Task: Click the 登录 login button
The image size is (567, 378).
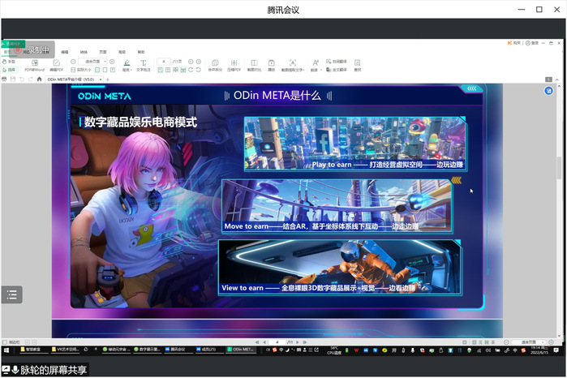Action: (x=532, y=43)
